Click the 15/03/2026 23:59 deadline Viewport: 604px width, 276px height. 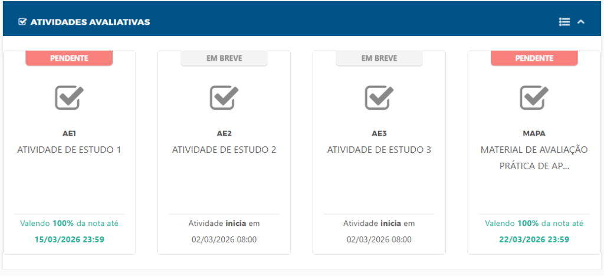[69, 239]
